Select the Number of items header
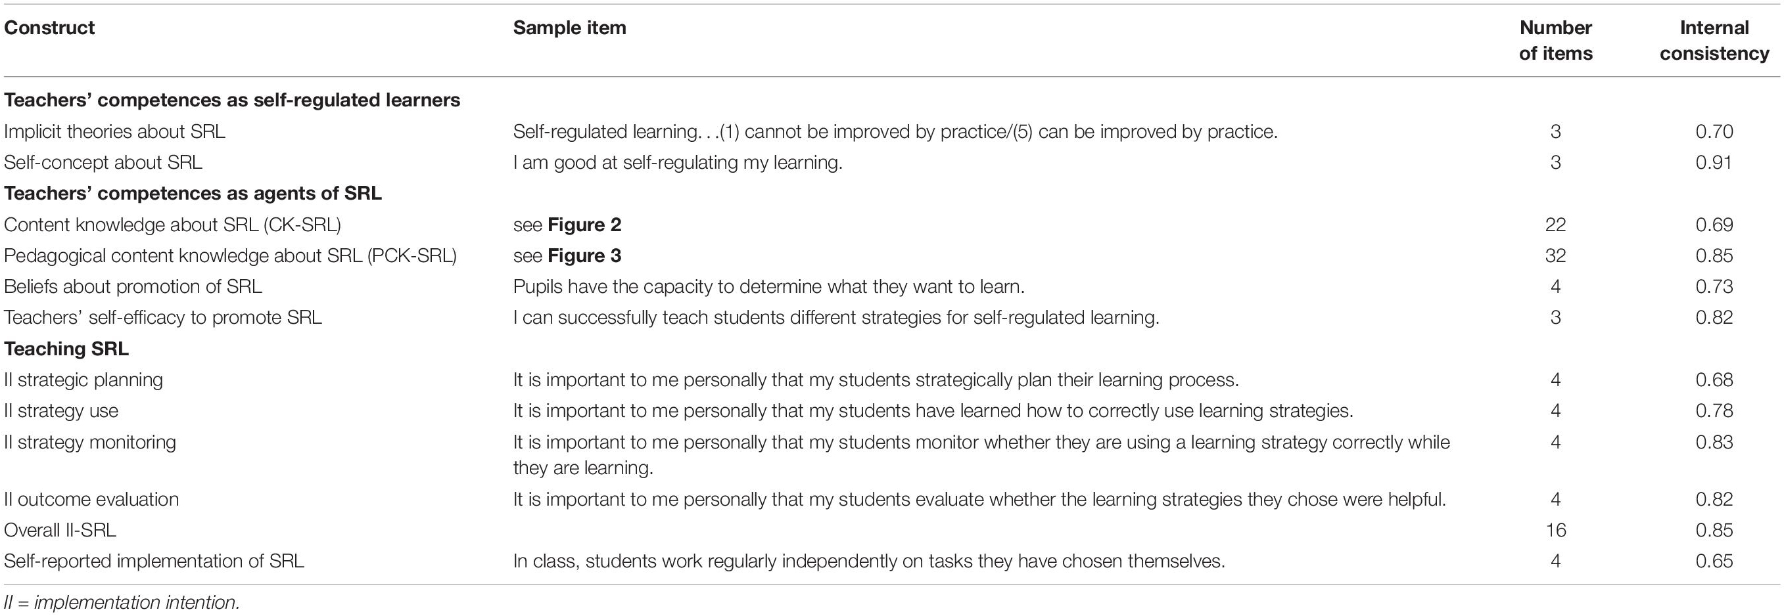 [x=1555, y=40]
